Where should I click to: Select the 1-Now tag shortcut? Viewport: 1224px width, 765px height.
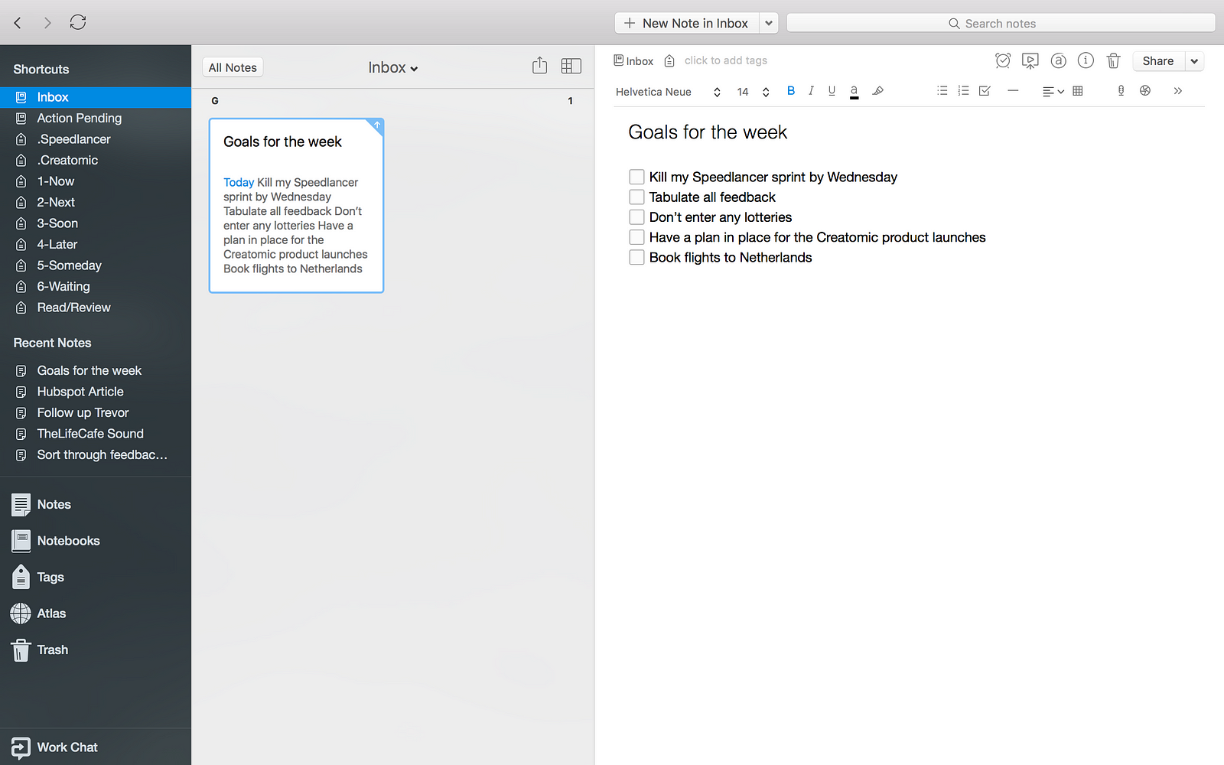click(x=96, y=181)
